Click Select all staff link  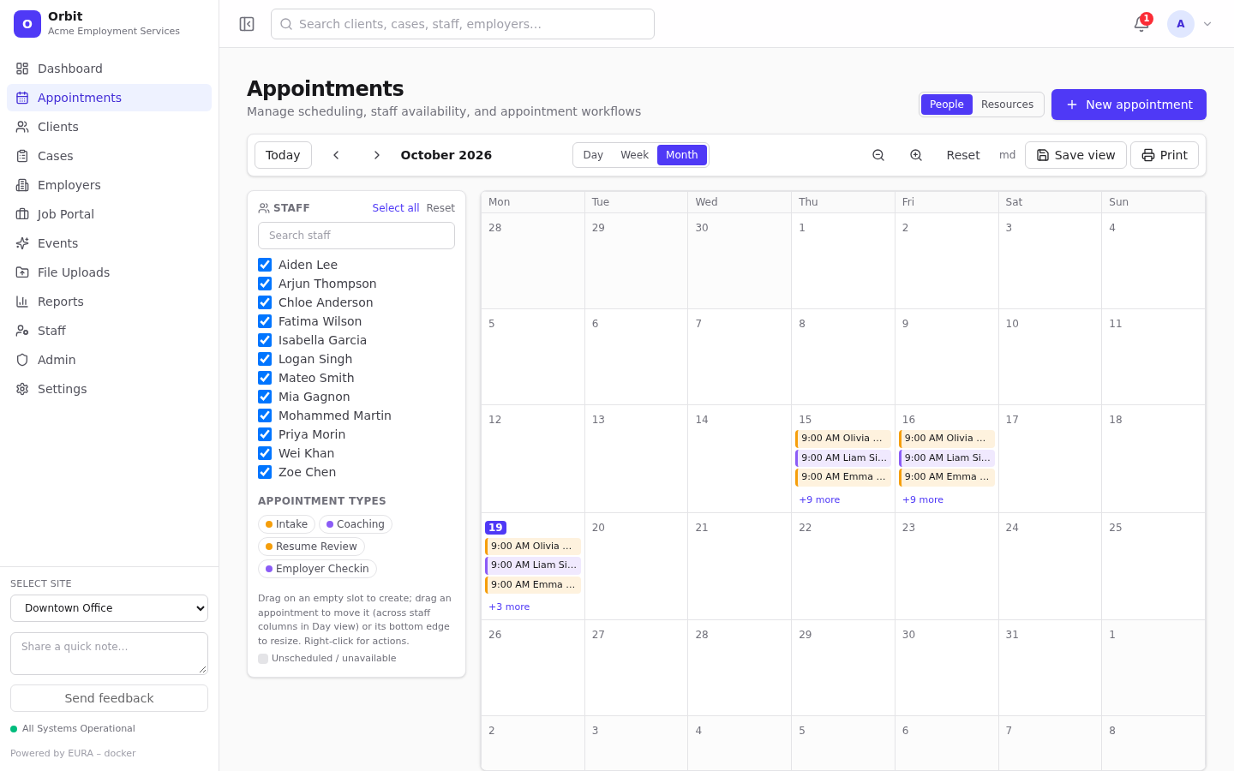(396, 208)
